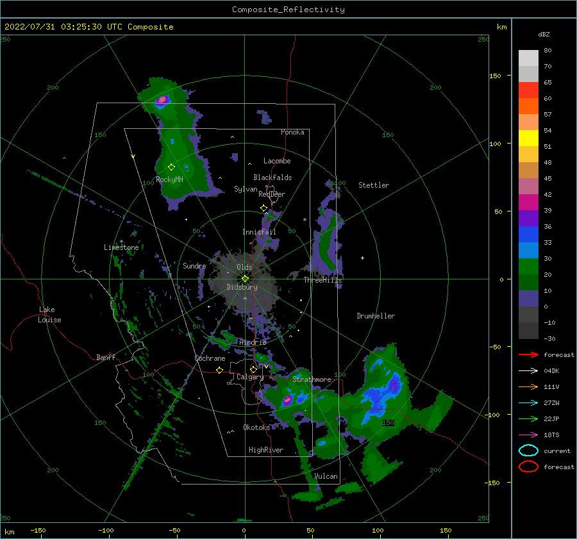577x539 pixels.
Task: Click the yellow diamond marker near Cochrane
Action: 219,370
